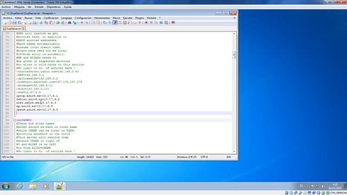Image resolution: width=347 pixels, height=195 pixels.
Task: Open VirtualBox Dispositivos menu
Action: [54, 7]
